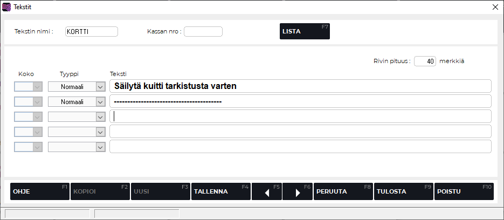Focus the Kassan nro input field
This screenshot has height=220, width=504.
pyautogui.click(x=203, y=32)
